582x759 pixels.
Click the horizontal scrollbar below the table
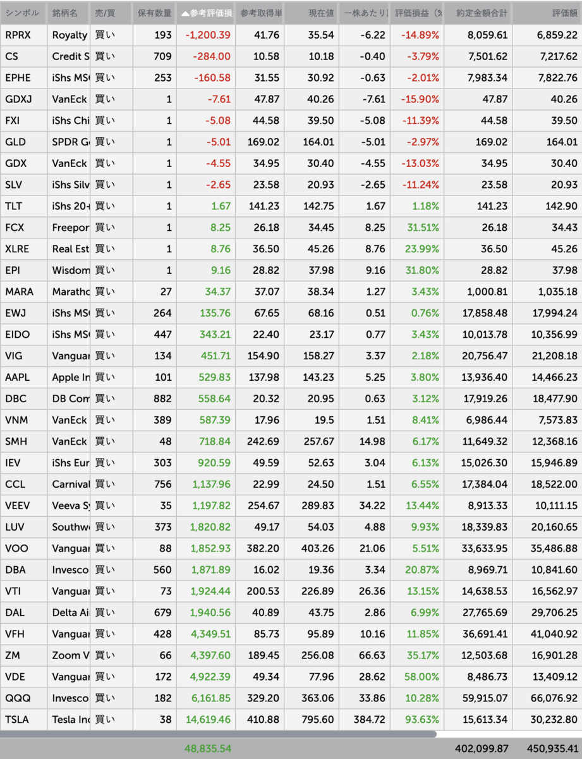(x=218, y=734)
